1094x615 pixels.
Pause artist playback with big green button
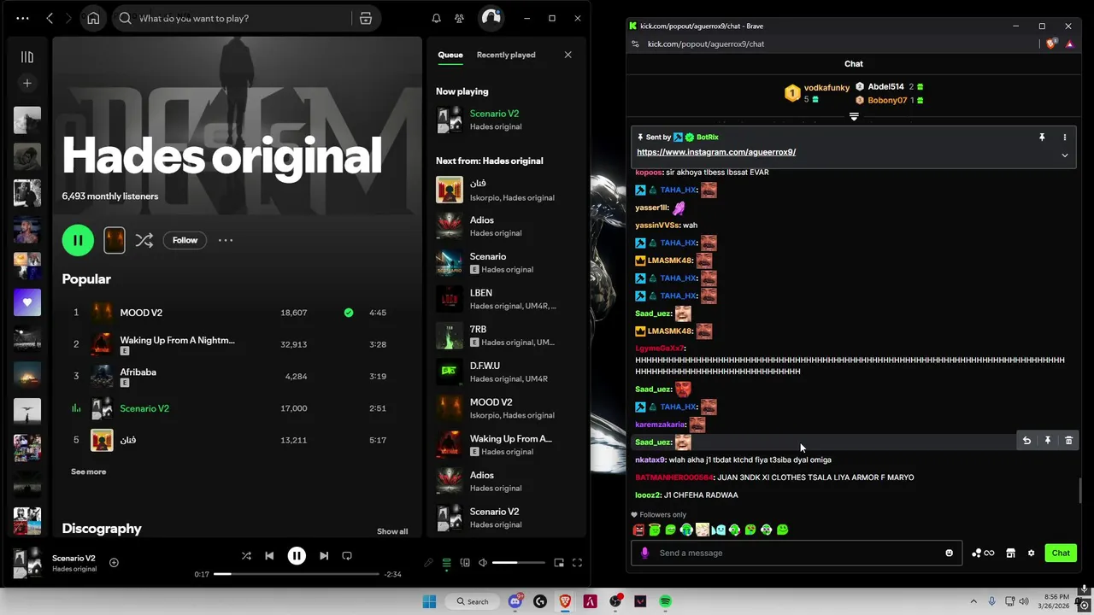[x=78, y=240]
